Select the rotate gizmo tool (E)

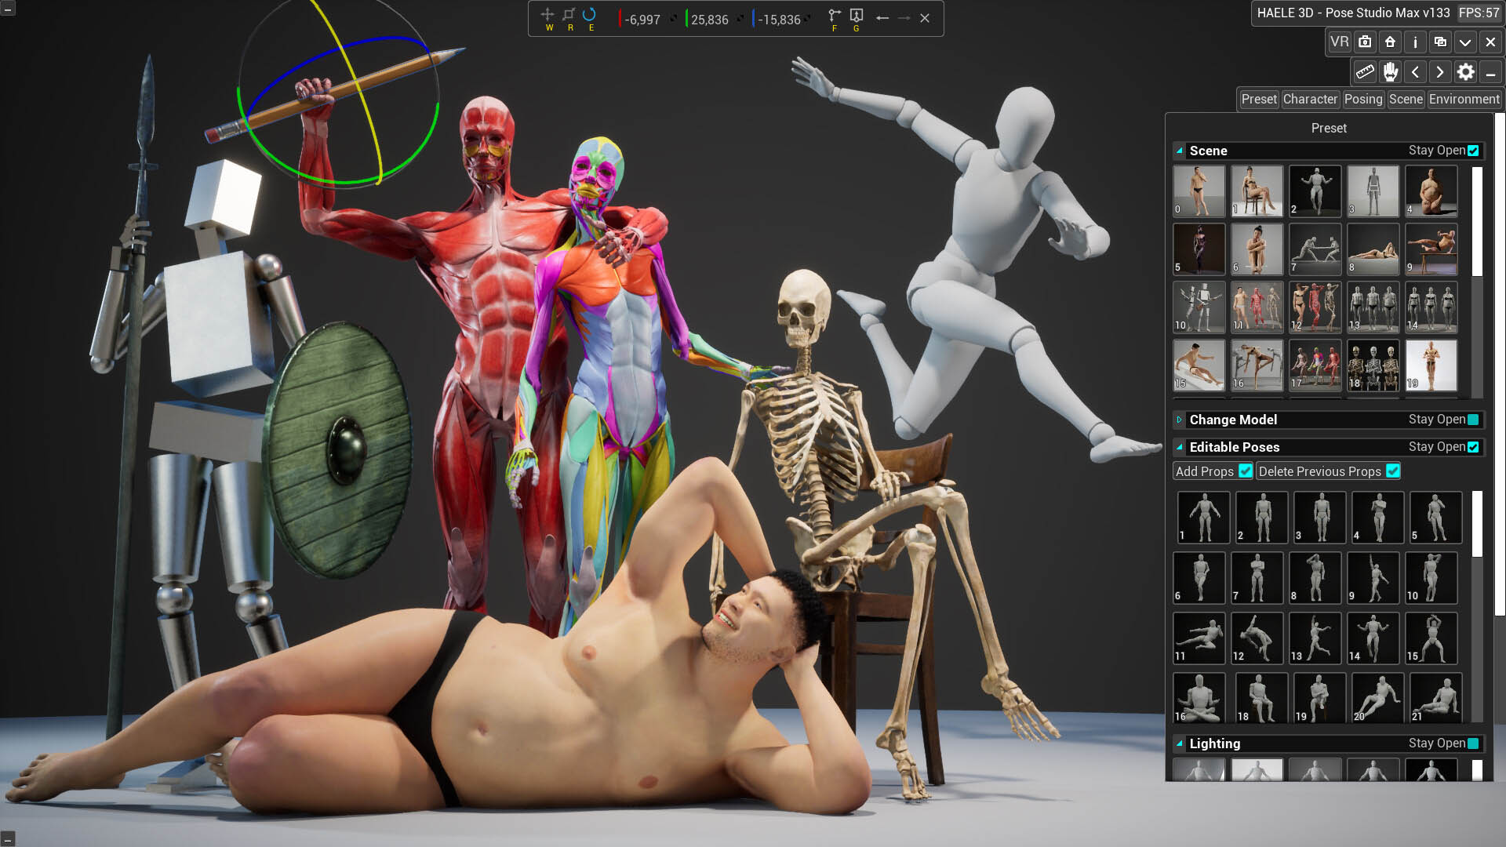tap(590, 15)
